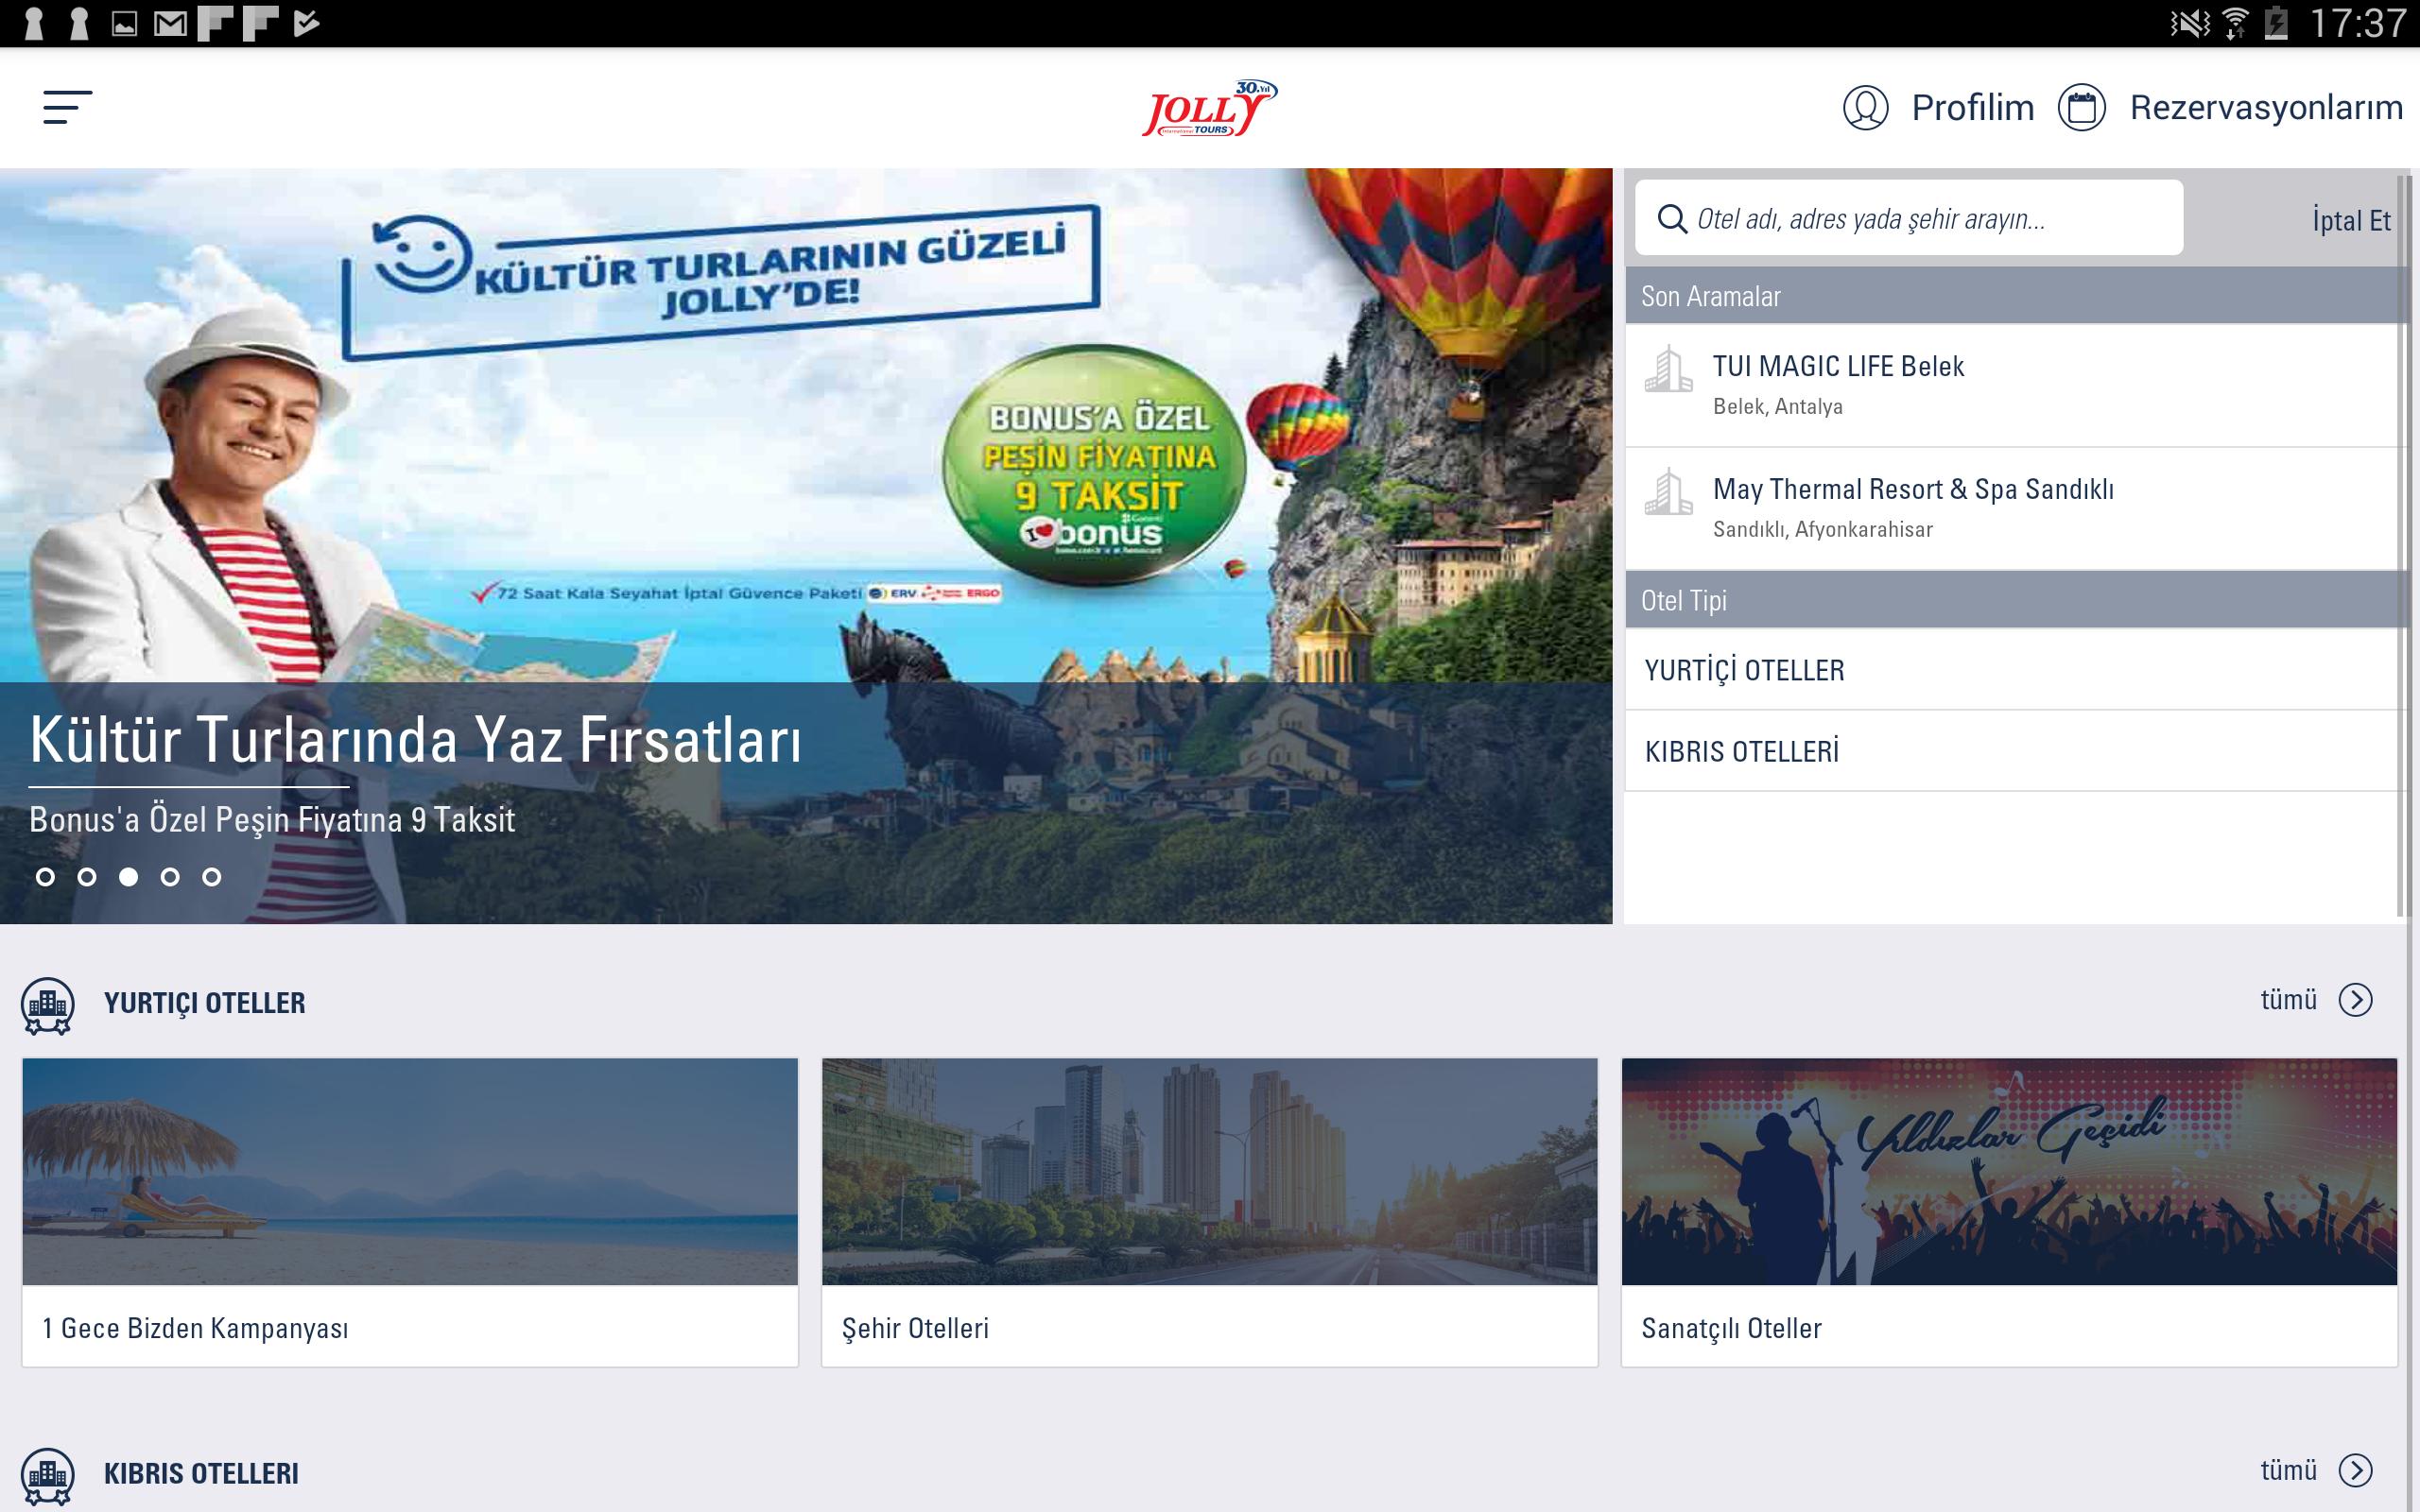Viewport: 2420px width, 1512px height.
Task: Tap the Jolly Tours logo
Action: click(x=1209, y=108)
